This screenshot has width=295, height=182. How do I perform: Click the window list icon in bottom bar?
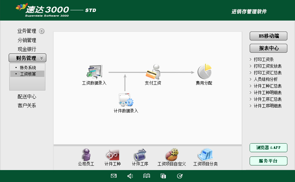(163, 176)
